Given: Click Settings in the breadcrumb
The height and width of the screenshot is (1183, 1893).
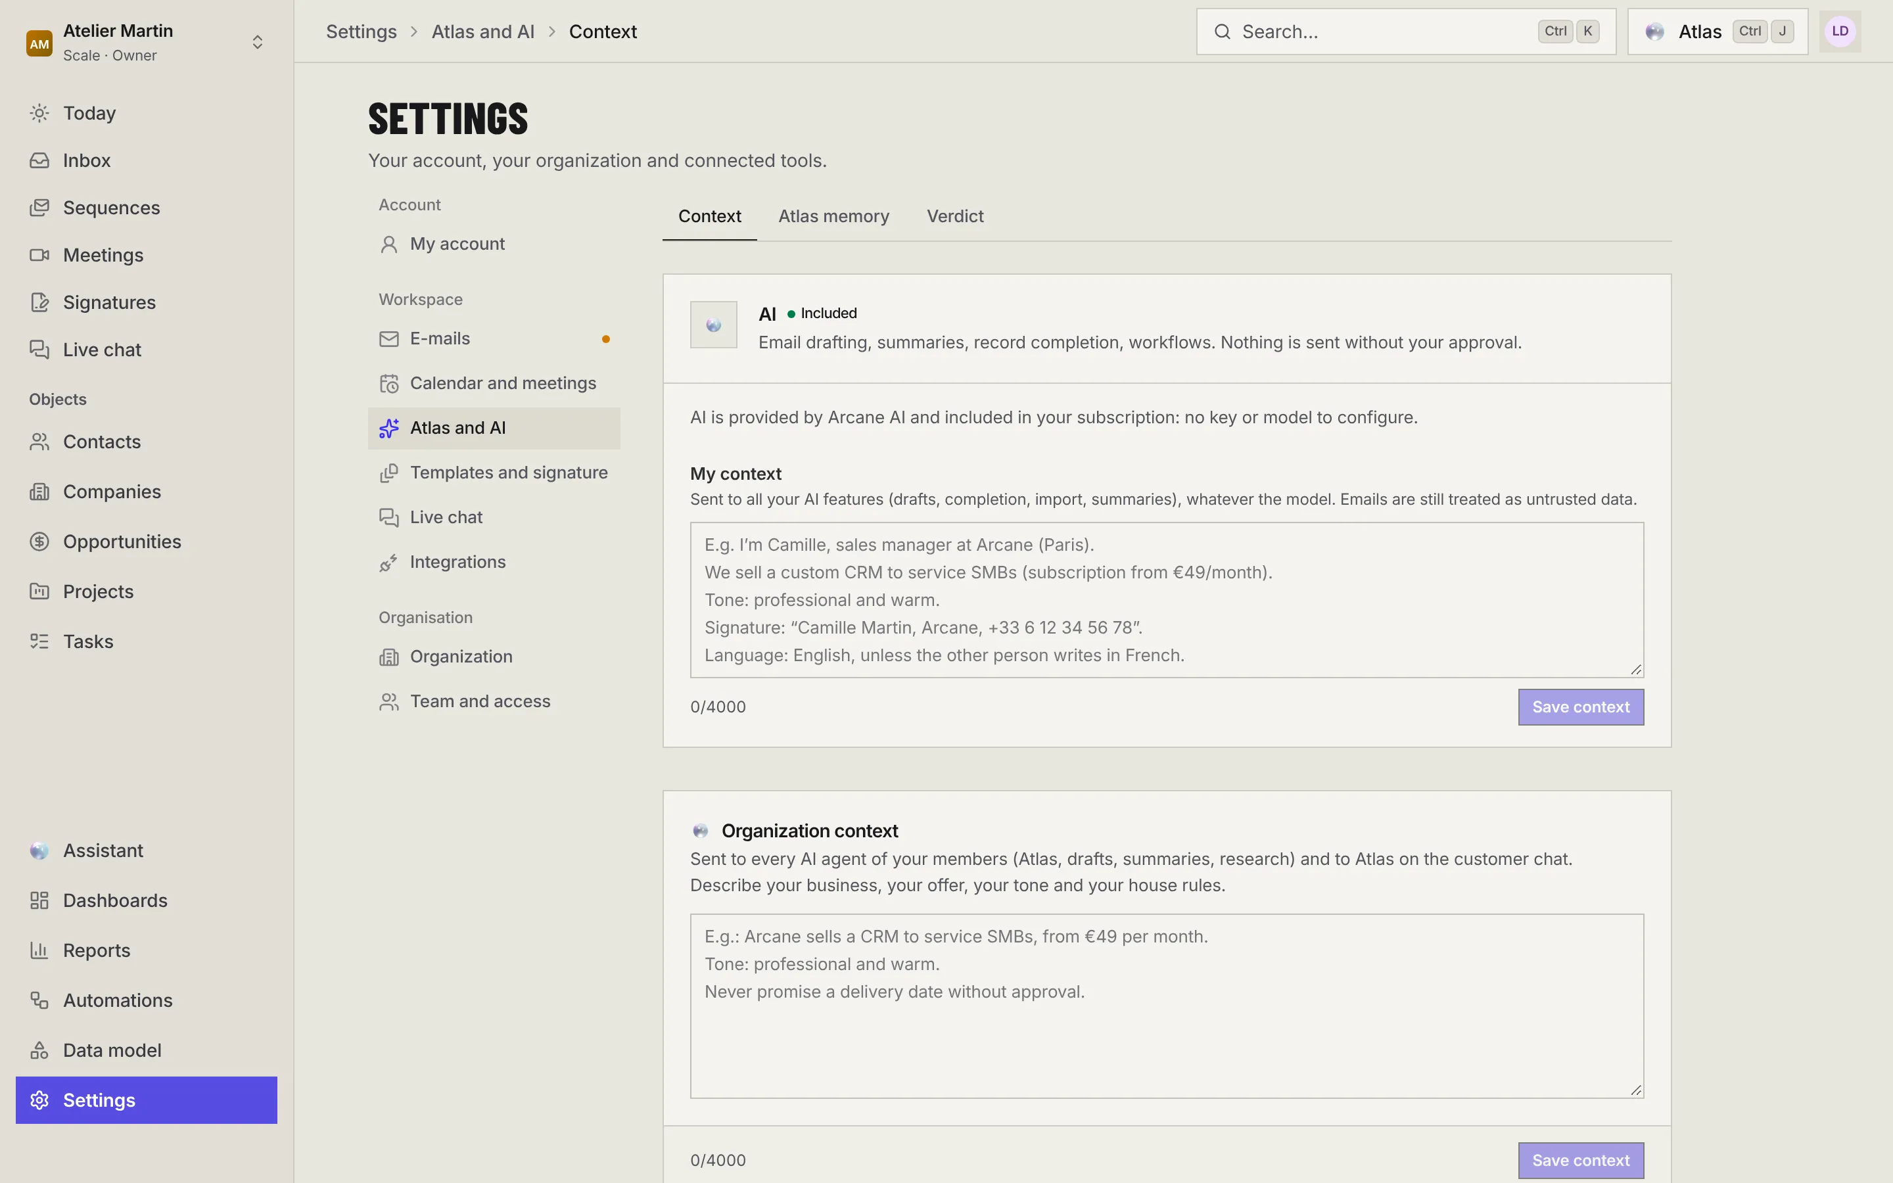Looking at the screenshot, I should pyautogui.click(x=362, y=32).
